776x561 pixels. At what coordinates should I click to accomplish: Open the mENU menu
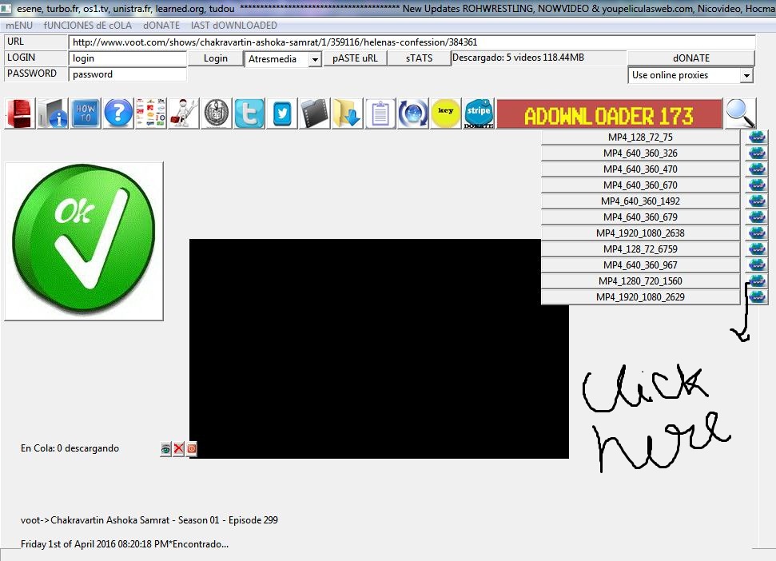(19, 26)
